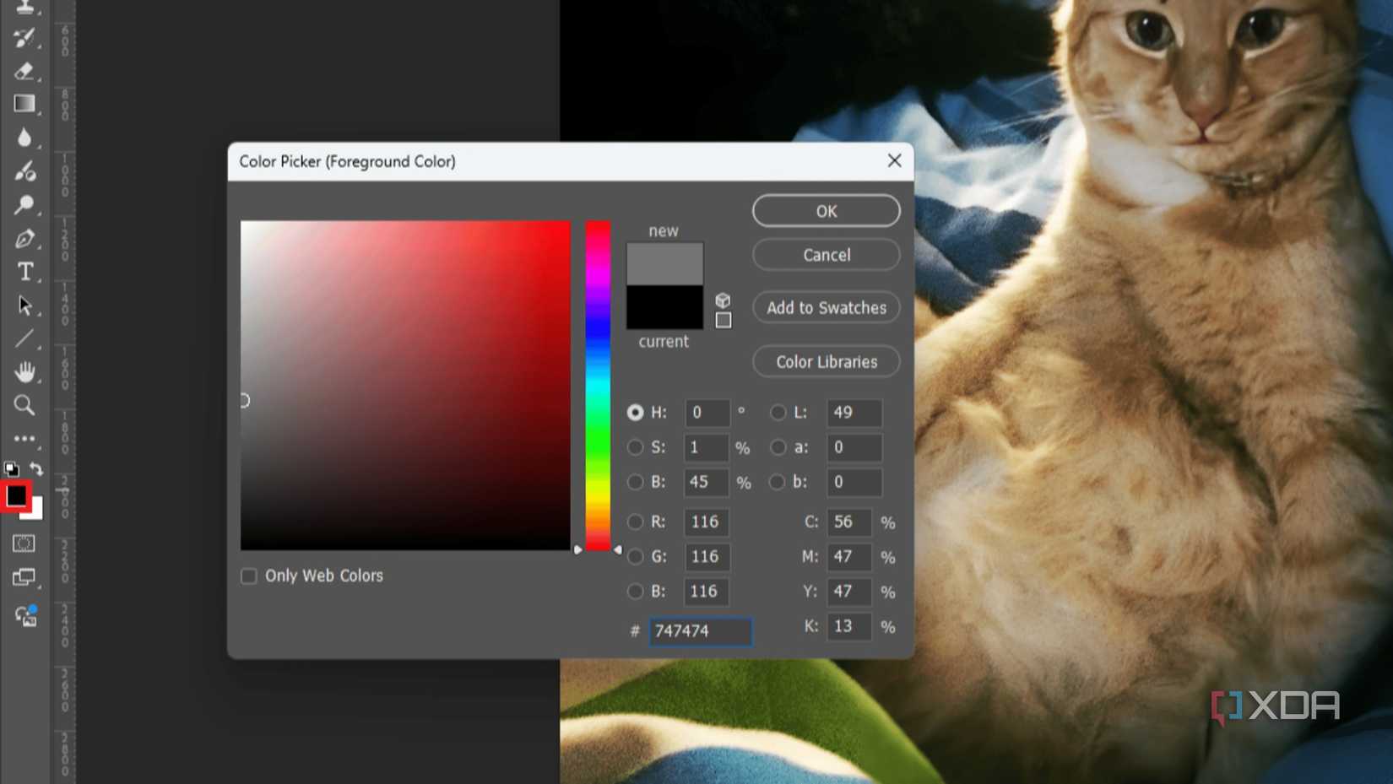The height and width of the screenshot is (784, 1393).
Task: Confirm color choice with OK
Action: click(826, 211)
